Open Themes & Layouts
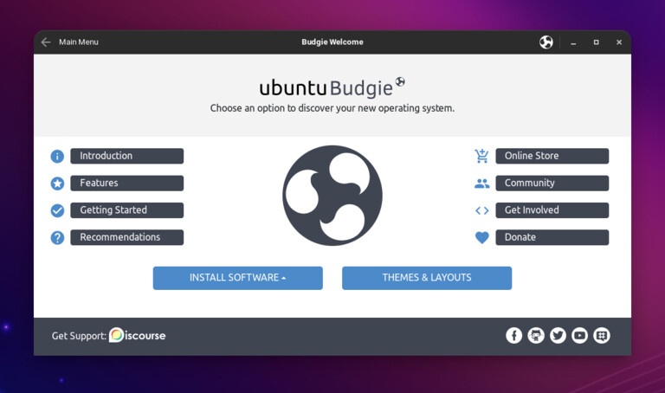 427,278
